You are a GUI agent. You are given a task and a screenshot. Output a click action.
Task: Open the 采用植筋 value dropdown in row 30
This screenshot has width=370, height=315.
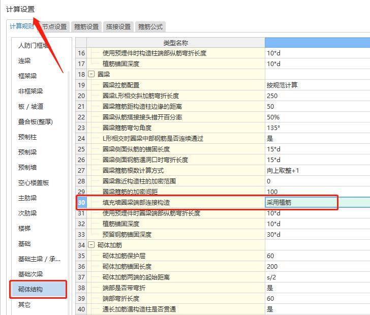point(317,202)
